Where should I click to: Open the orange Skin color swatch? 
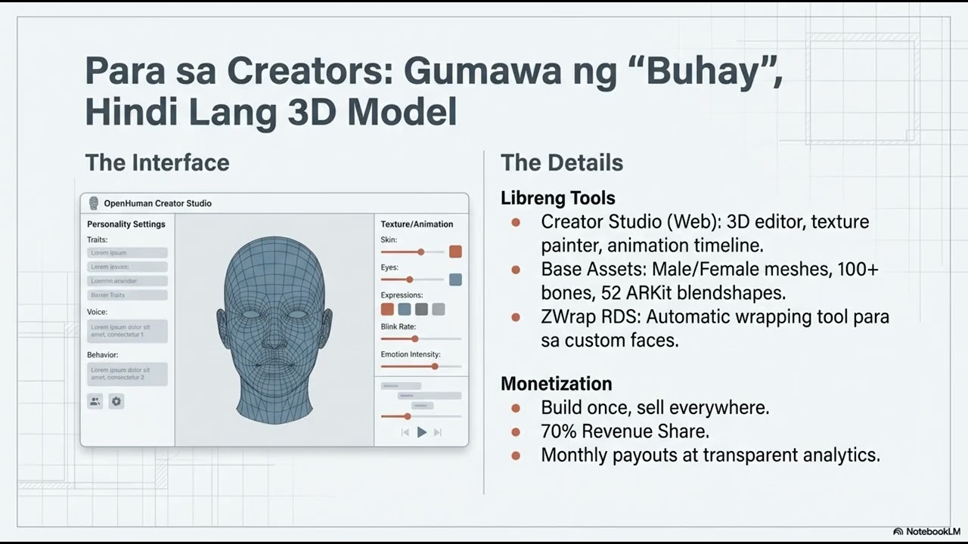(455, 252)
